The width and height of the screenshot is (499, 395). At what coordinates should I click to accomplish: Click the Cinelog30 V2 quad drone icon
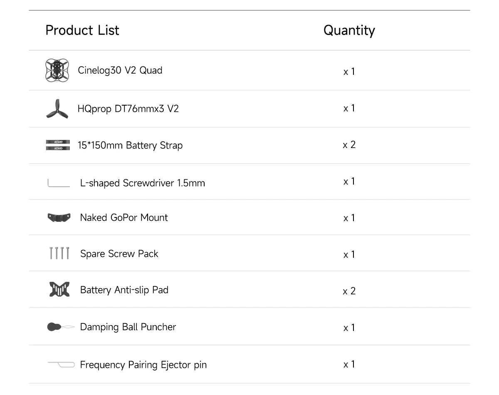pyautogui.click(x=57, y=70)
